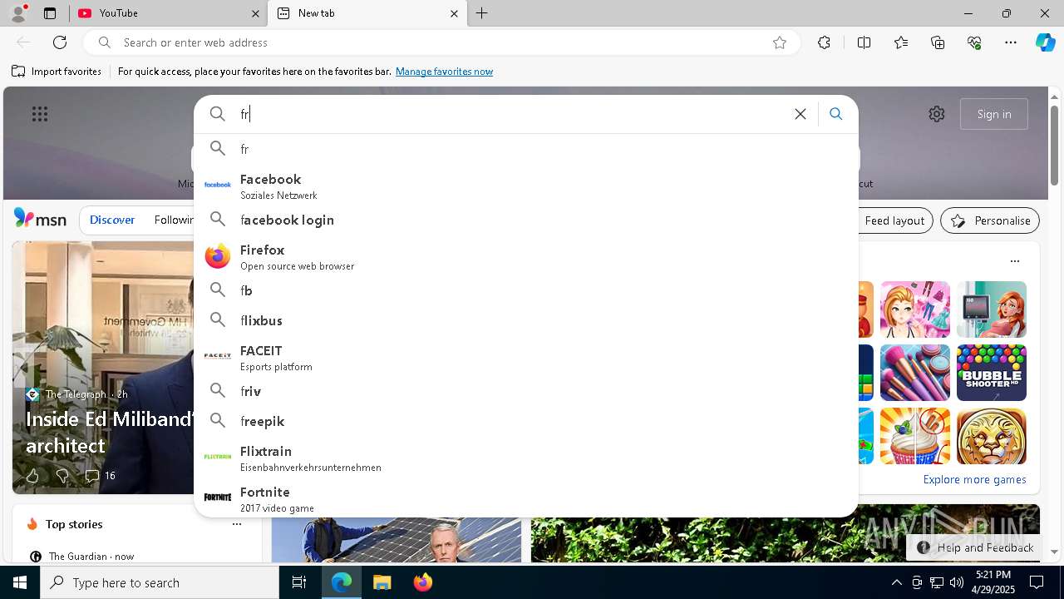The image size is (1064, 599).
Task: Choose the 'fr' search suggestion
Action: (526, 149)
